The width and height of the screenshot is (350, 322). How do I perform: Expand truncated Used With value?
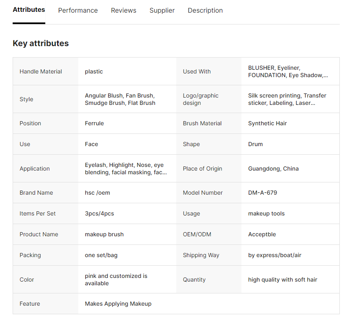click(288, 71)
